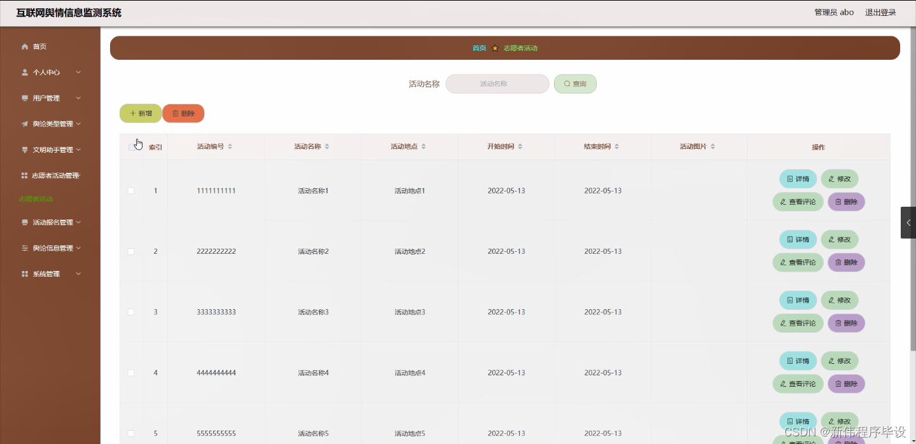Click the grid icon beside 系统管理
916x444 pixels.
point(25,274)
